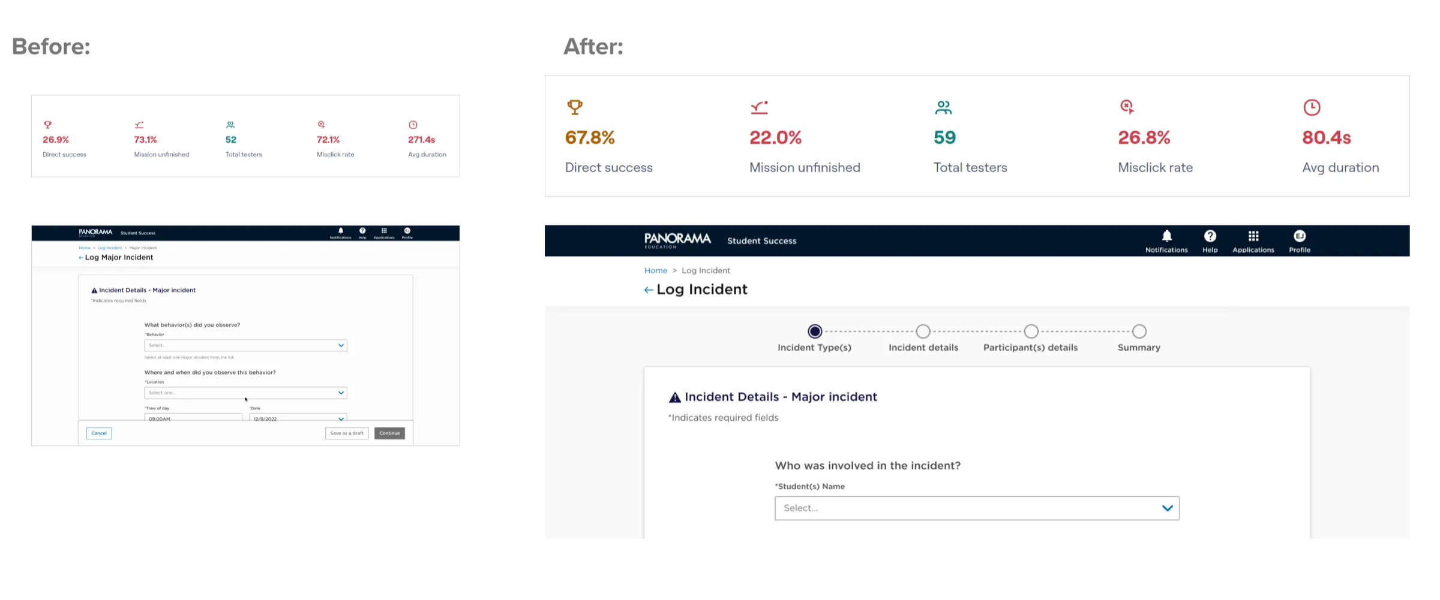Click Profile avatar in the Before panel
Image resolution: width=1440 pixels, height=600 pixels.
tap(407, 230)
